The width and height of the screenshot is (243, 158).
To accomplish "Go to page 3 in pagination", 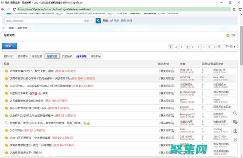I will click(181, 47).
